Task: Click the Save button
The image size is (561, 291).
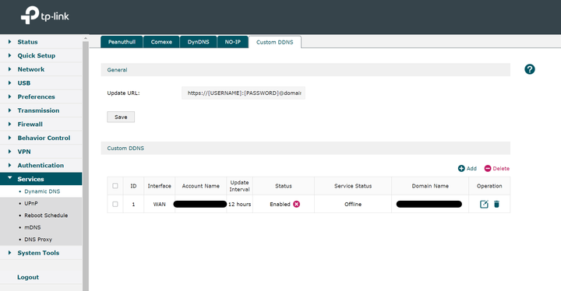Action: point(121,117)
